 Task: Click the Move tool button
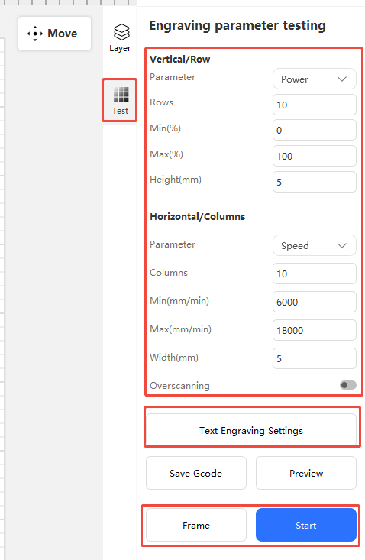54,34
